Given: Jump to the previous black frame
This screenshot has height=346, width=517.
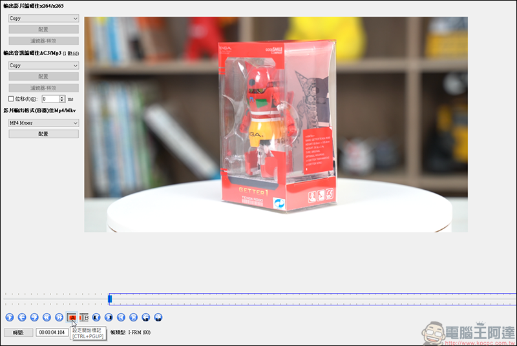Looking at the screenshot, I should tap(96, 318).
